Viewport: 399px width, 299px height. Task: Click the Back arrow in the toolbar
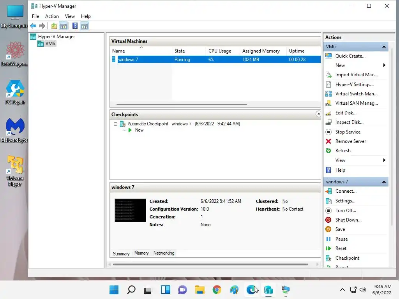(33, 26)
